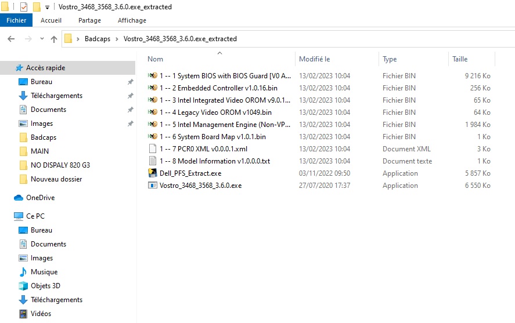Select the Intel Integrated Video OROM file icon
The image size is (515, 323).
(x=152, y=100)
